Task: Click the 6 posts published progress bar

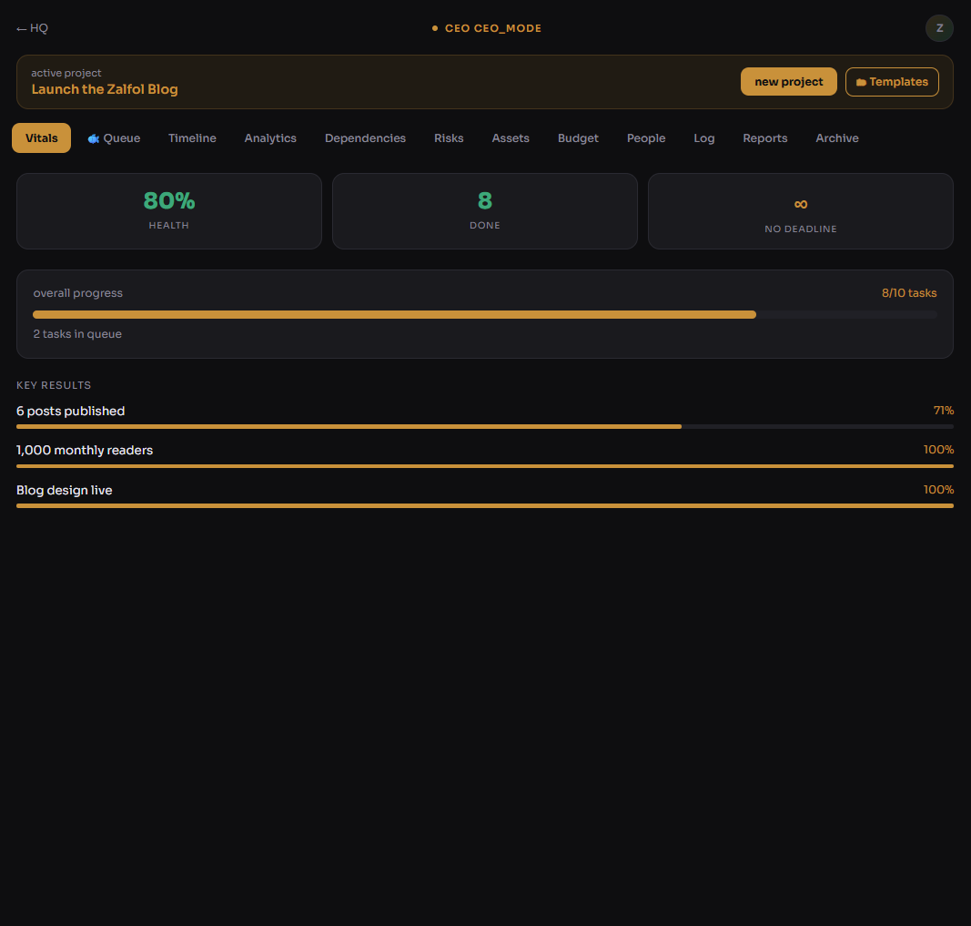Action: click(484, 426)
